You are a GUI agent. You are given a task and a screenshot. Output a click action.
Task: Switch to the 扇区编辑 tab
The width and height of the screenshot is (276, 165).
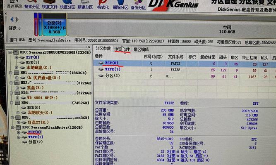pyautogui.click(x=141, y=49)
